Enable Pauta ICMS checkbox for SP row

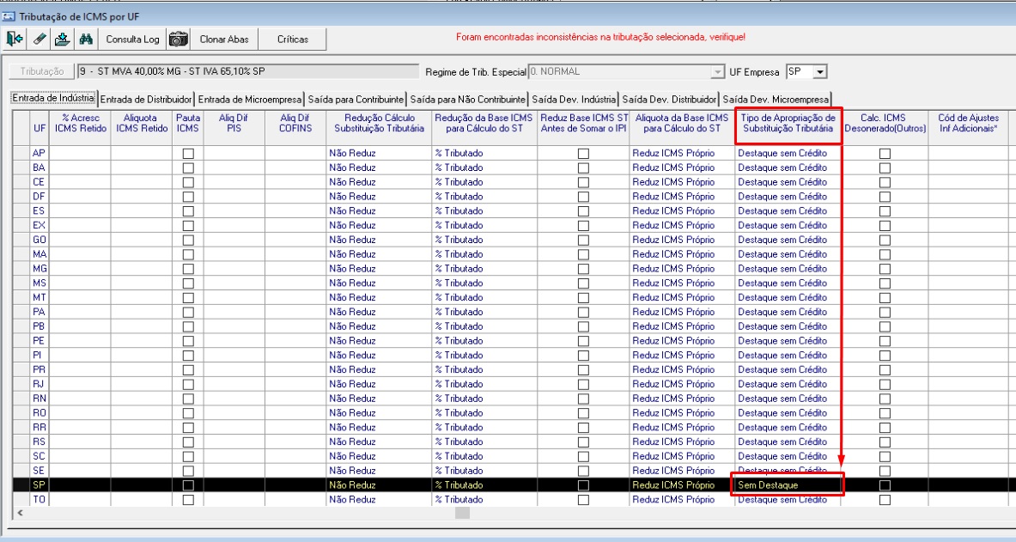click(188, 485)
